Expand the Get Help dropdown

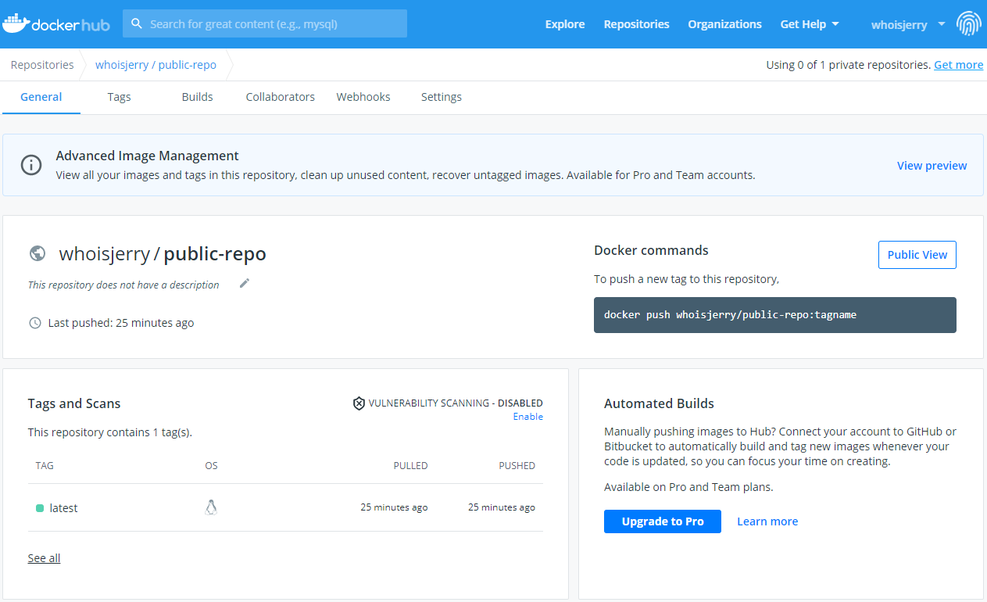(810, 24)
